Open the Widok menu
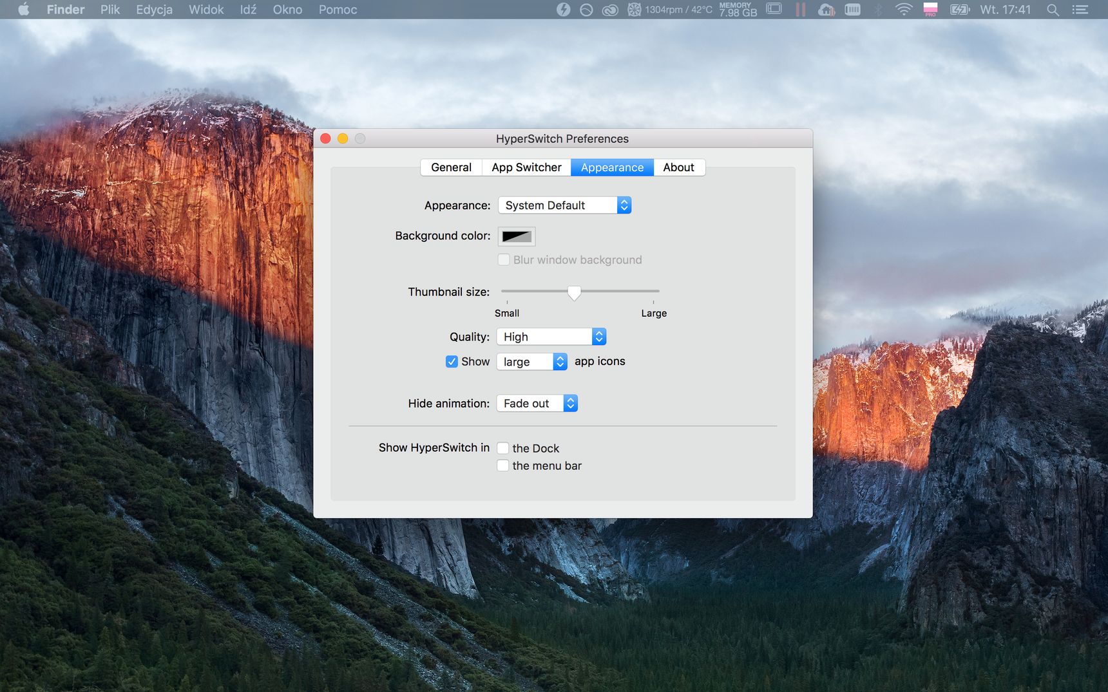 pyautogui.click(x=206, y=10)
